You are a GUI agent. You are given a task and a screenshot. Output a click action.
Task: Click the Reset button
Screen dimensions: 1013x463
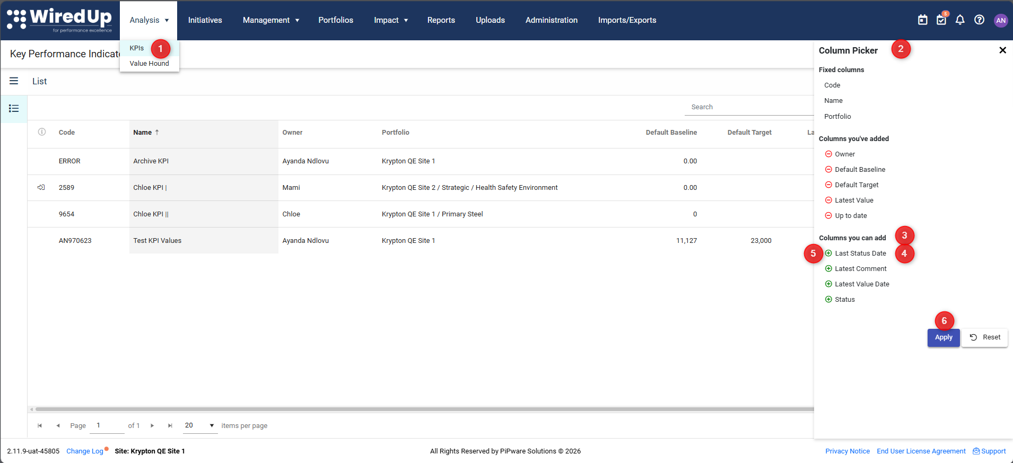coord(985,337)
